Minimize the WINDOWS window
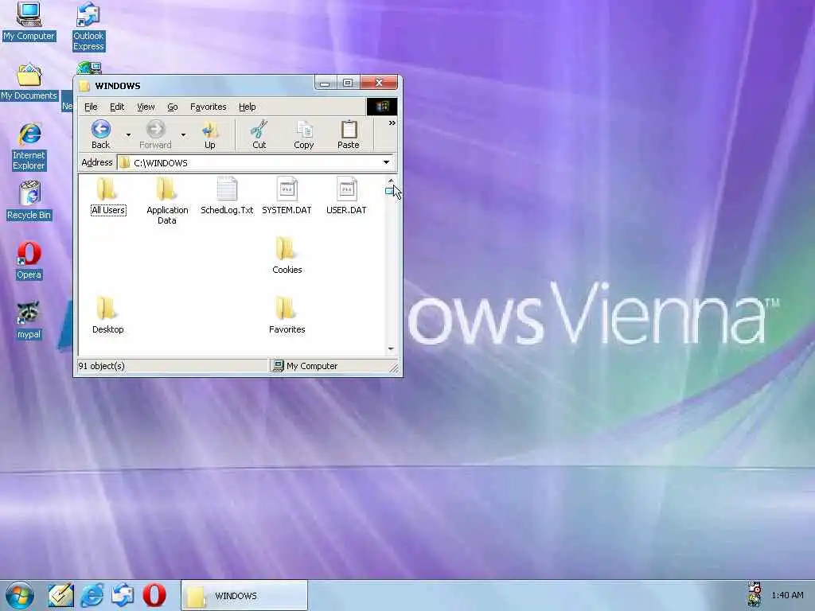Image resolution: width=815 pixels, height=611 pixels. tap(325, 83)
